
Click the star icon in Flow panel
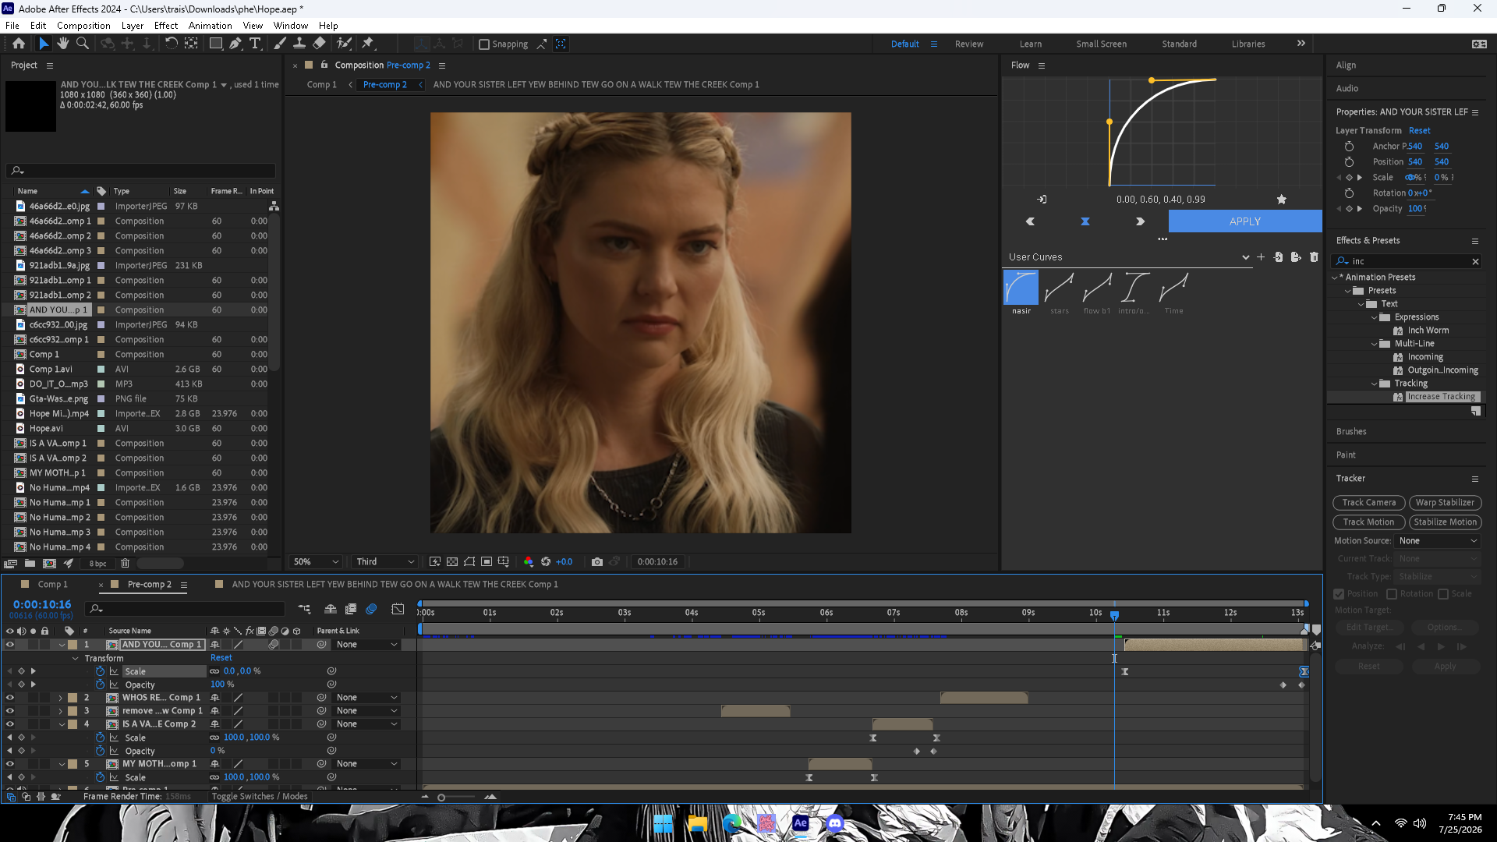[1281, 200]
